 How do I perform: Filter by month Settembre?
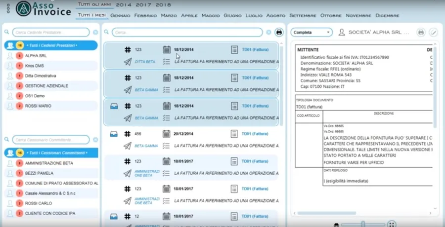click(303, 16)
